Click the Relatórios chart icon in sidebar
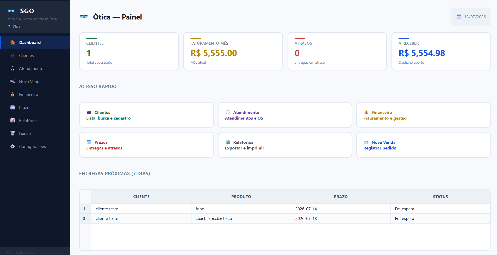Image resolution: width=497 pixels, height=255 pixels. pos(13,121)
